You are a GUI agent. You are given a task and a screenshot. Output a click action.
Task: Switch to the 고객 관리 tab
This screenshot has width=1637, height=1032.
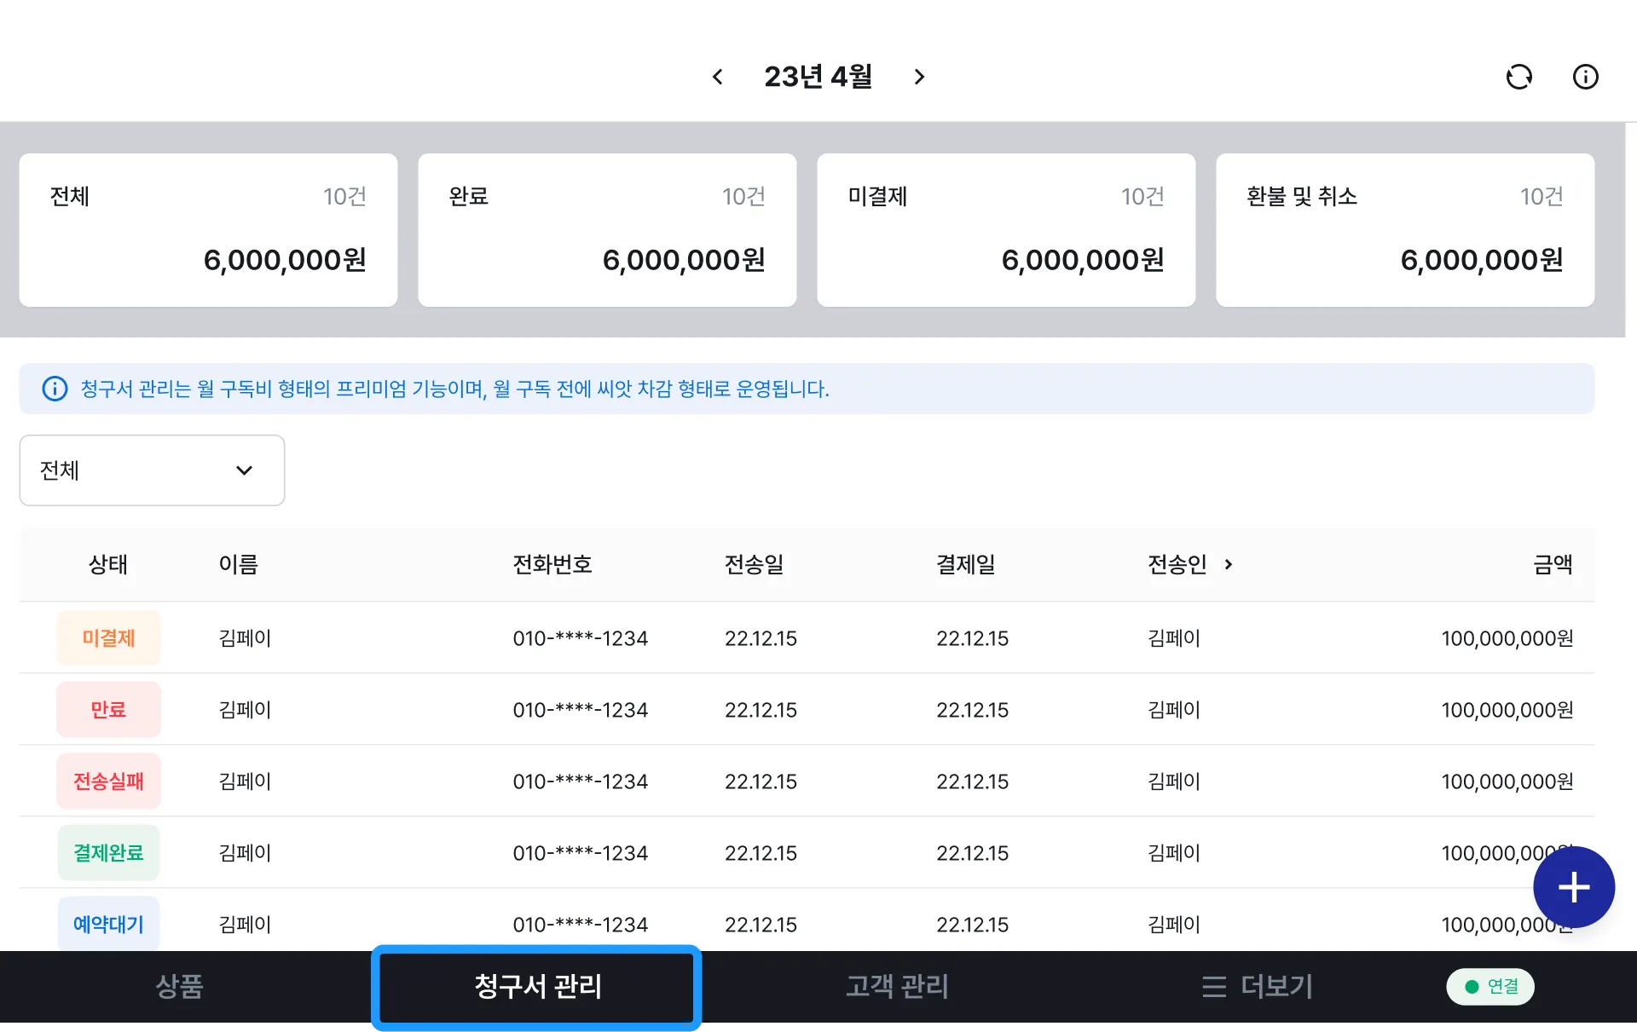(897, 986)
